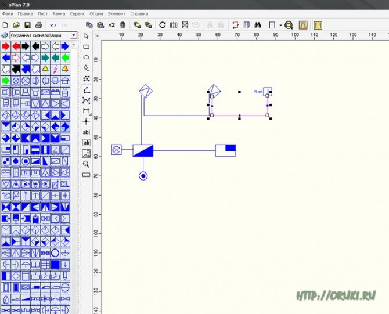
Task: Save the file with floppy icon
Action: (27, 25)
